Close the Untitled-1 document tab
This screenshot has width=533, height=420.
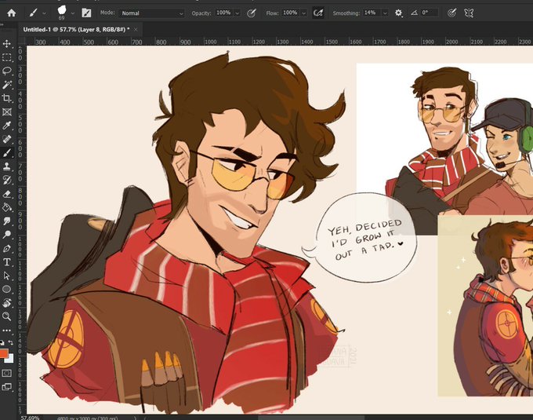136,30
